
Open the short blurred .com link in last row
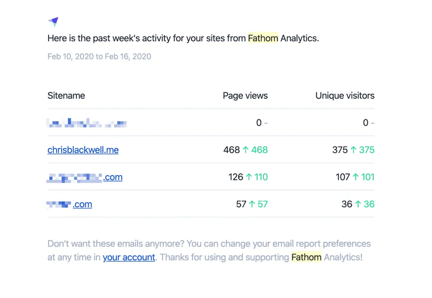[x=69, y=204]
